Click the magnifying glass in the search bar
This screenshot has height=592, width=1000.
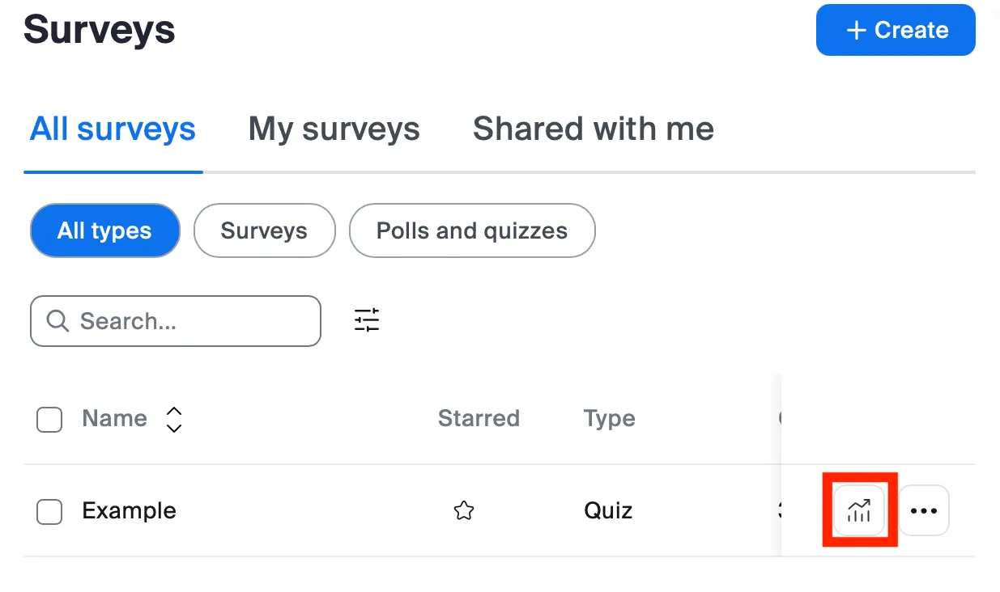coord(57,321)
